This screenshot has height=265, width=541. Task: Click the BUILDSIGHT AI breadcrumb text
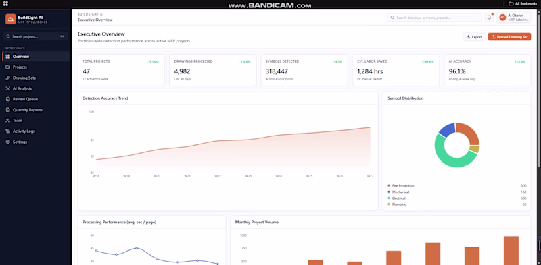pos(91,15)
